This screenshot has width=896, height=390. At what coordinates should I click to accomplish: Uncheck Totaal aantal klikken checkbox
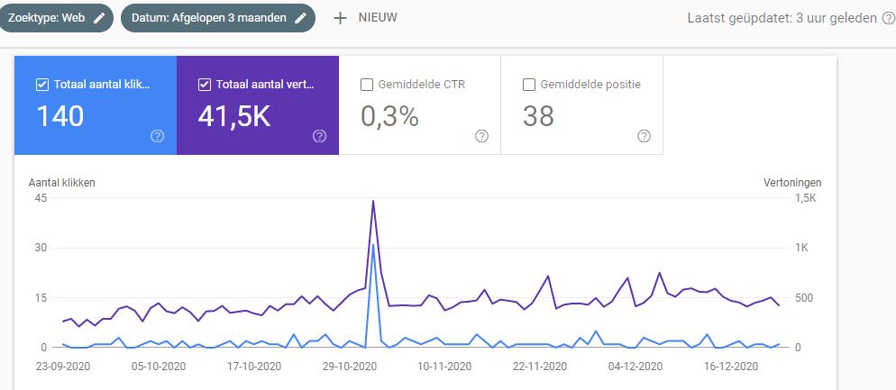[41, 85]
